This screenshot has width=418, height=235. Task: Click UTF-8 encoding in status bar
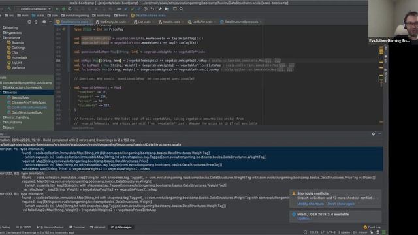331,232
